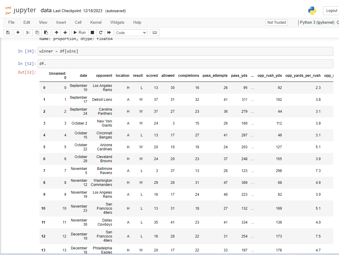This screenshot has height=255, width=339.
Task: Select the 'Dallas Cowboys' opponent cell
Action: click(x=105, y=222)
